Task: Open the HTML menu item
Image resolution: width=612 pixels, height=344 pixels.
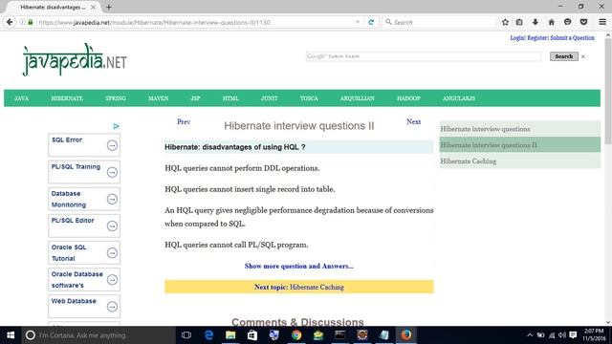Action: 230,98
